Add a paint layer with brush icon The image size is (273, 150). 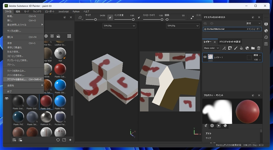tap(235, 48)
